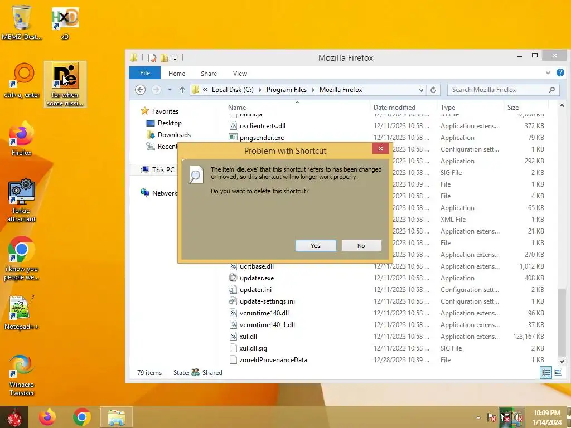Expand the arrow after Program Files in the path
This screenshot has height=428, width=571.
(x=313, y=90)
